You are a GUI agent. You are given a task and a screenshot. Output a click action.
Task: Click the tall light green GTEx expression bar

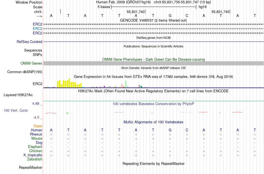(126, 84)
